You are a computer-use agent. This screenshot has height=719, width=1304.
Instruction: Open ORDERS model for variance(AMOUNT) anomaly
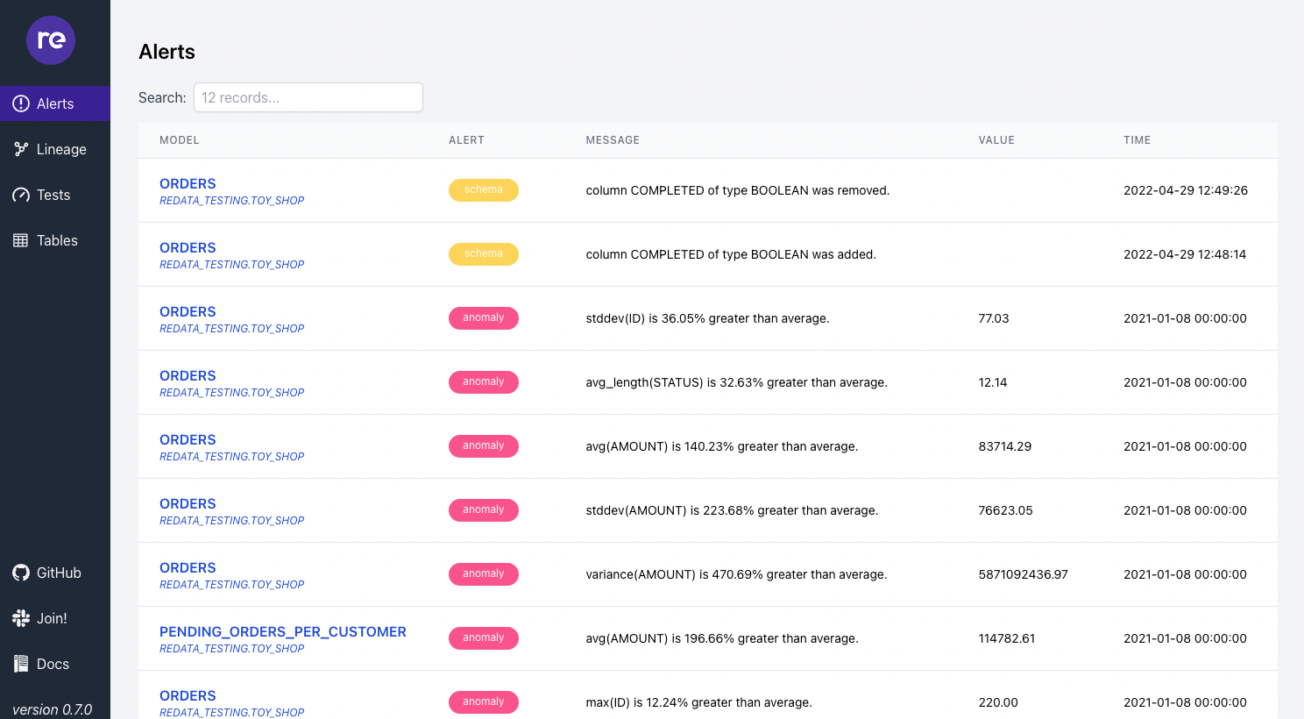(188, 567)
